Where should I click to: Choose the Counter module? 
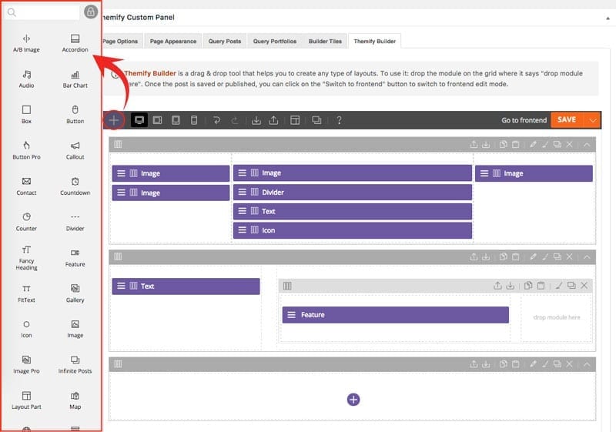pyautogui.click(x=26, y=222)
